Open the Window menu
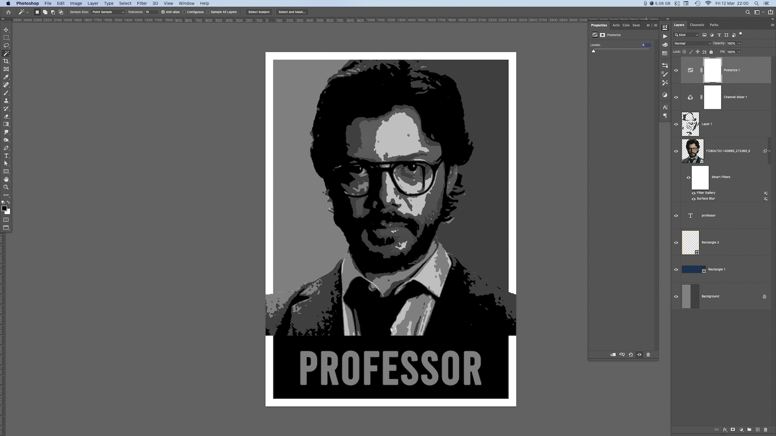776x436 pixels. pyautogui.click(x=186, y=4)
